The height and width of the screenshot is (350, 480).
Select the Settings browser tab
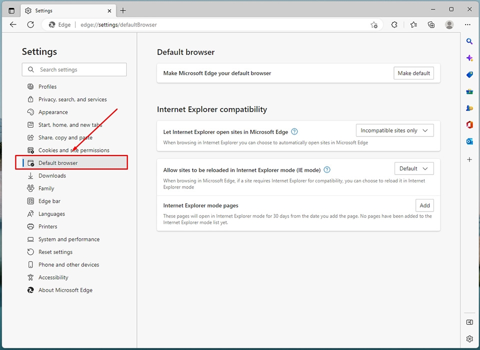68,10
